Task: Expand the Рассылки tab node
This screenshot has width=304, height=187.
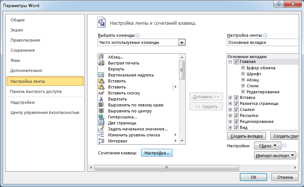Action: 230,115
